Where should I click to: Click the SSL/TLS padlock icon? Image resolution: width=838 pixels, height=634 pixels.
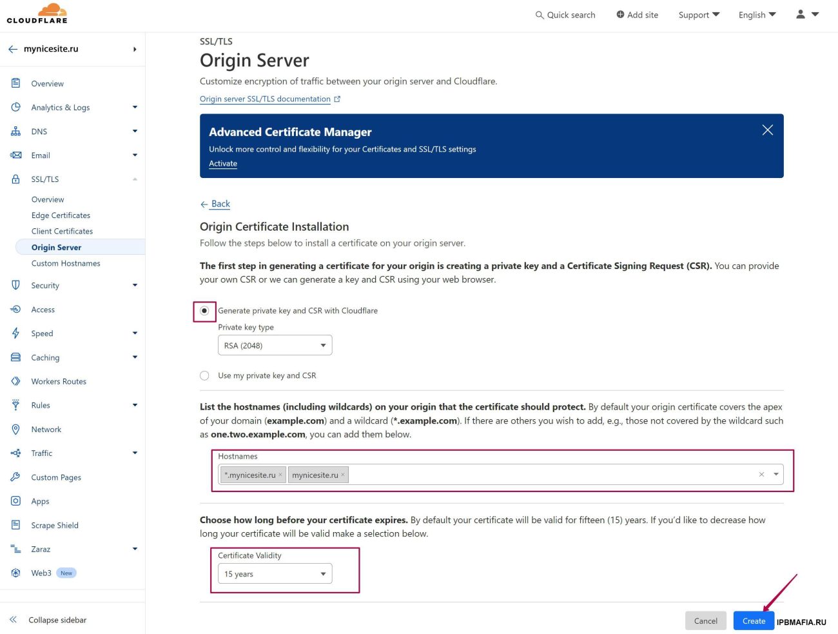click(15, 179)
